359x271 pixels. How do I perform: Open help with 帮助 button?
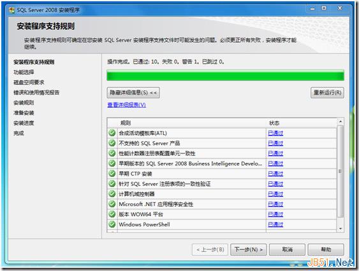[x=326, y=249]
